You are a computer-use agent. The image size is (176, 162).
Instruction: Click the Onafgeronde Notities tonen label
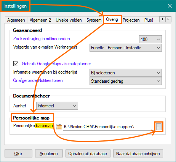(38, 80)
